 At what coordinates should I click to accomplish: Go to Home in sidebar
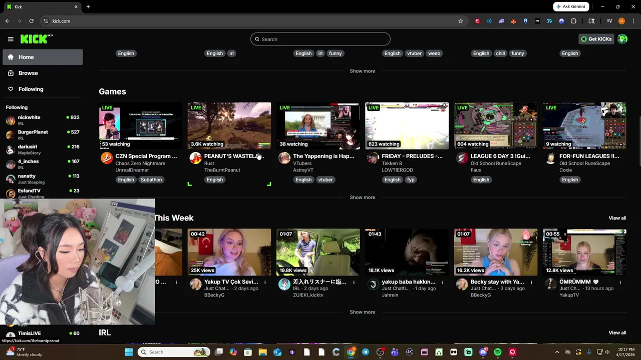43,57
